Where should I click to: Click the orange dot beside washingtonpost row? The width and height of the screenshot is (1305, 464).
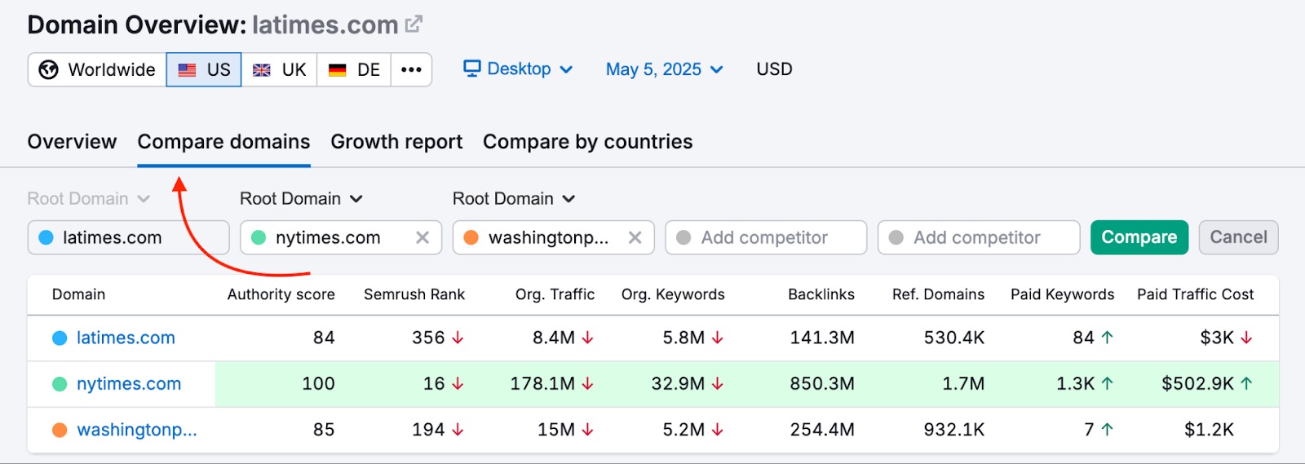[x=60, y=430]
